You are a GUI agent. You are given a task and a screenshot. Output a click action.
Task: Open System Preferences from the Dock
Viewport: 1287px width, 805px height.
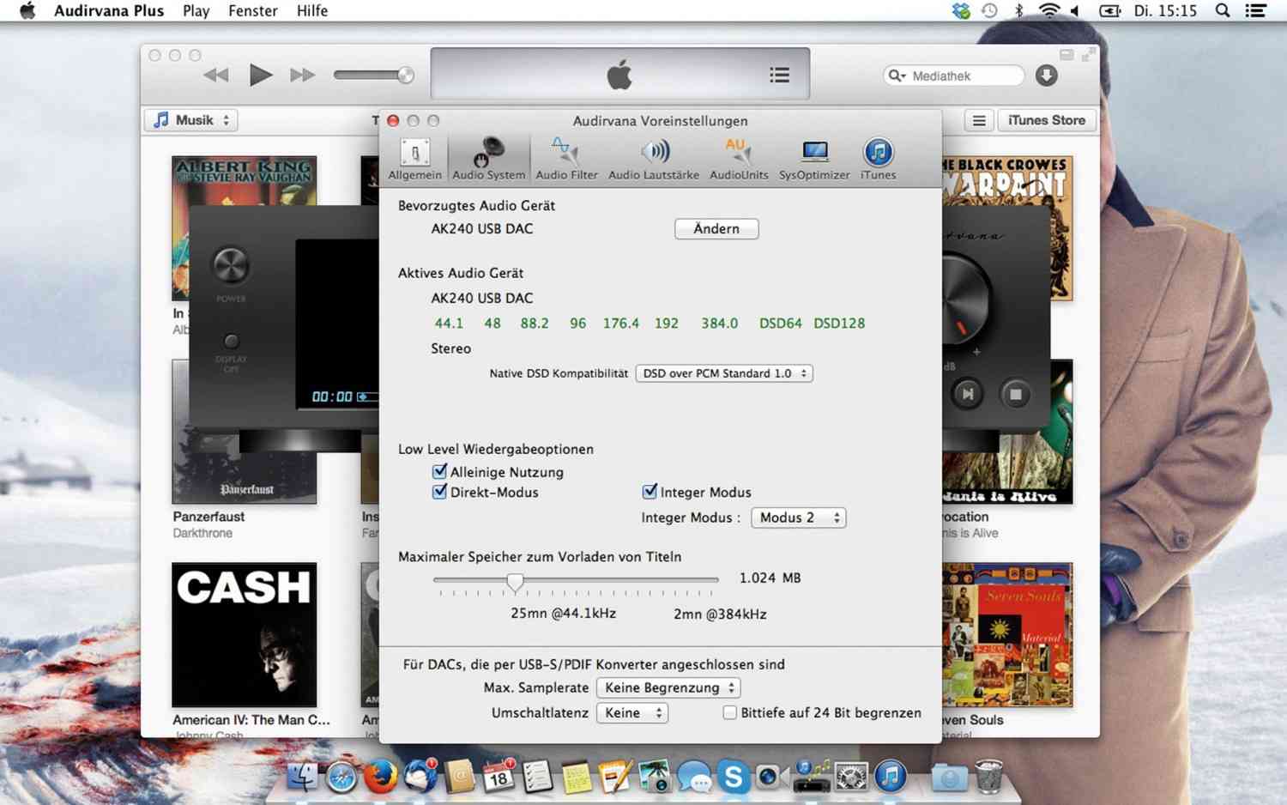(x=851, y=778)
